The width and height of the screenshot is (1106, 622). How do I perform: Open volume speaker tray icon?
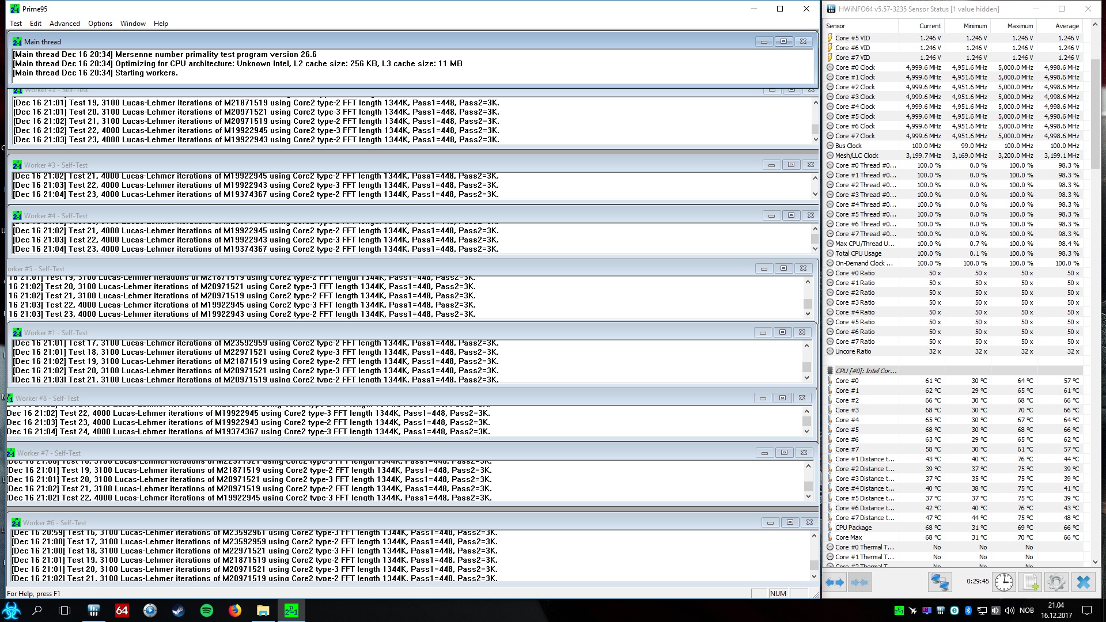pyautogui.click(x=1009, y=610)
